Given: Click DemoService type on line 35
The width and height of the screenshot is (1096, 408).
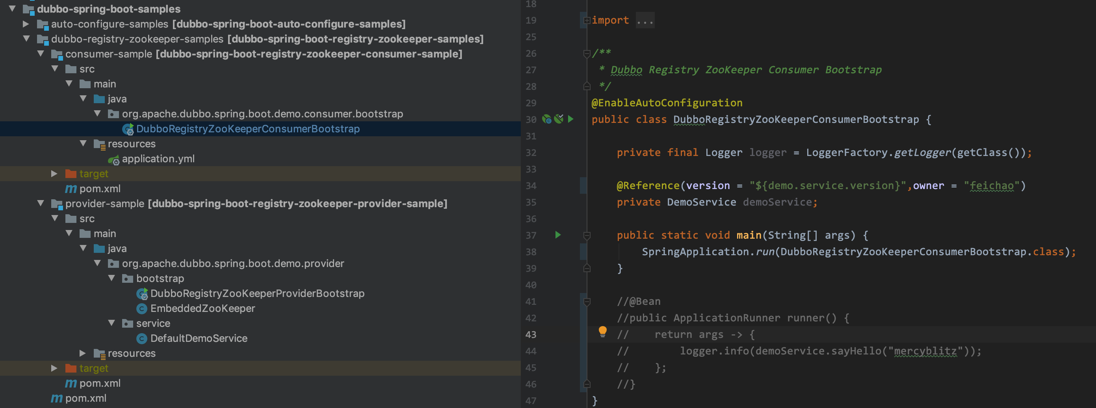Looking at the screenshot, I should [701, 202].
